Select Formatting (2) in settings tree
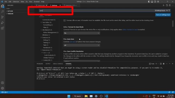This screenshot has height=98, width=175. pos(48,25)
